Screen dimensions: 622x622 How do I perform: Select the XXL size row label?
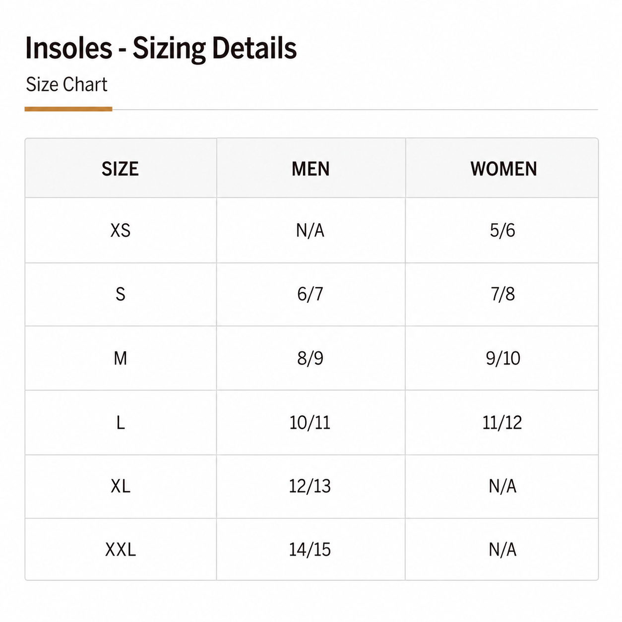pyautogui.click(x=121, y=549)
